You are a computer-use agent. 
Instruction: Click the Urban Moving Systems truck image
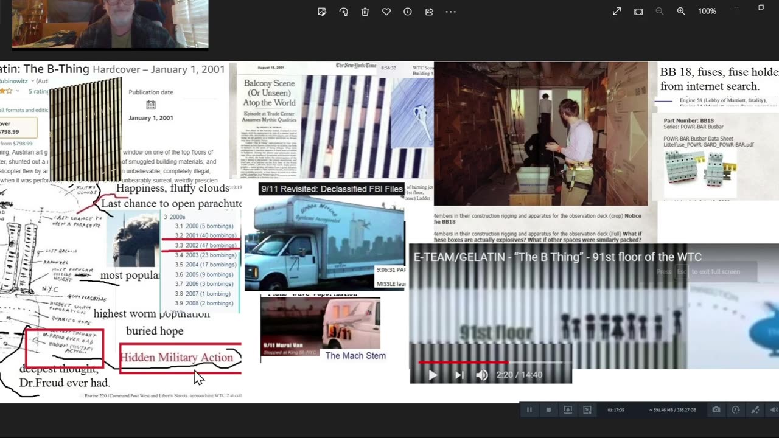click(324, 243)
